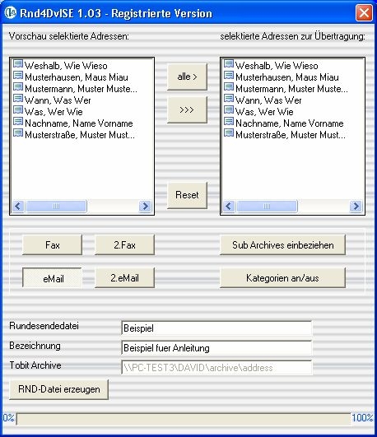Toggle Kategorien an/aus
The height and width of the screenshot is (437, 377).
282,277
